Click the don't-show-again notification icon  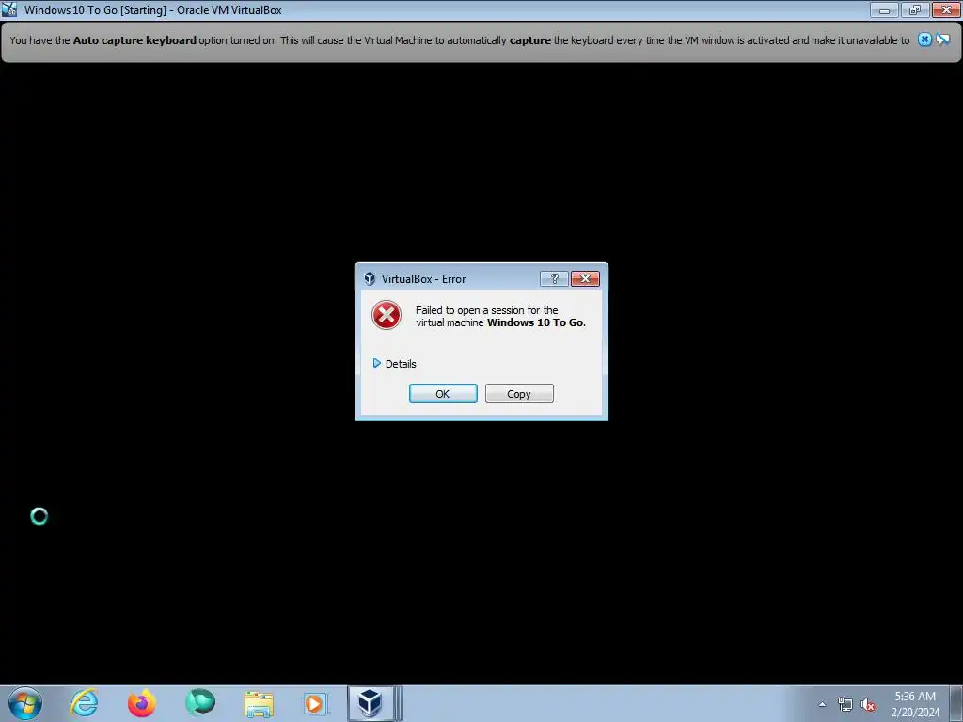click(942, 39)
